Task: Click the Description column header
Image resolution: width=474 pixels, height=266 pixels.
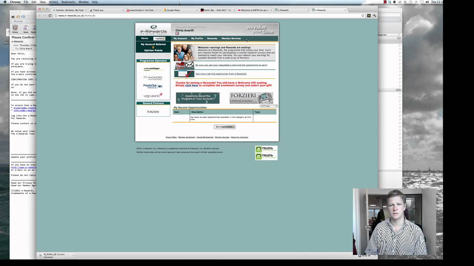Action: coord(221,112)
